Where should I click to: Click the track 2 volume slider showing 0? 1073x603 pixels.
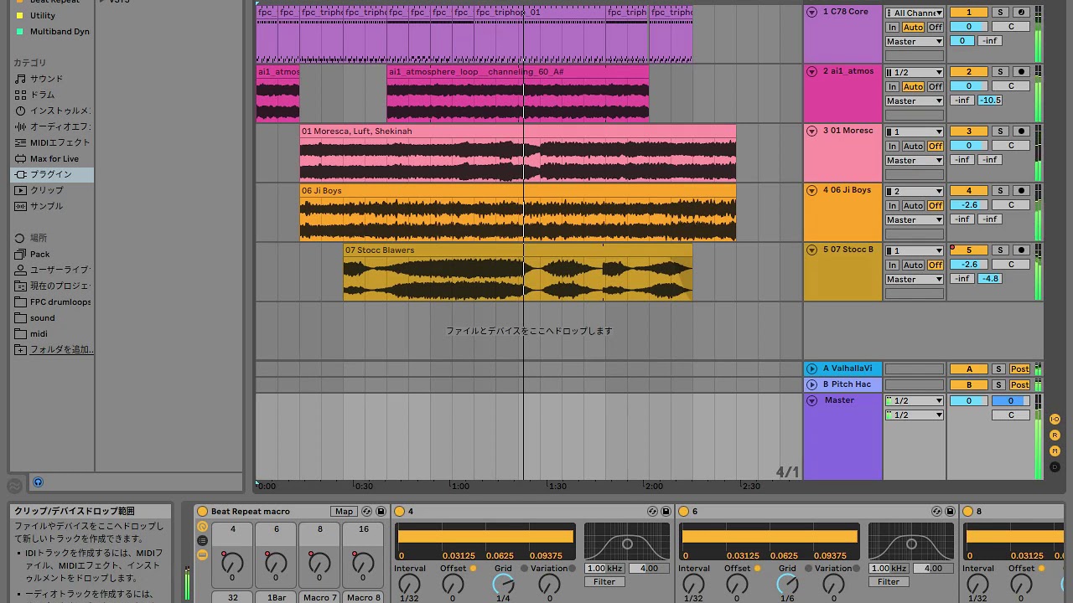[x=969, y=86]
